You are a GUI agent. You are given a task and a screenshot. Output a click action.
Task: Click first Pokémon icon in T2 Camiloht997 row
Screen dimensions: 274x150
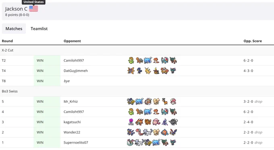tap(131, 60)
